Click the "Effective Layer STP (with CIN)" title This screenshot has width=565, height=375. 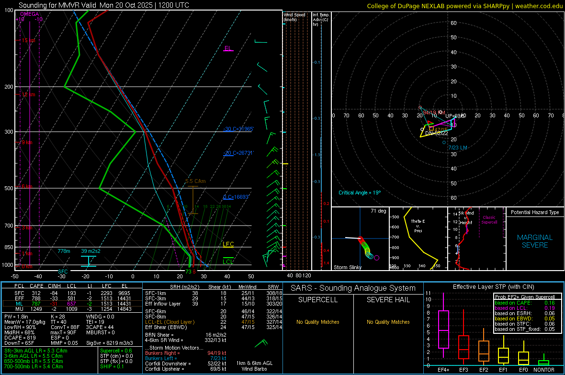tap(493, 287)
